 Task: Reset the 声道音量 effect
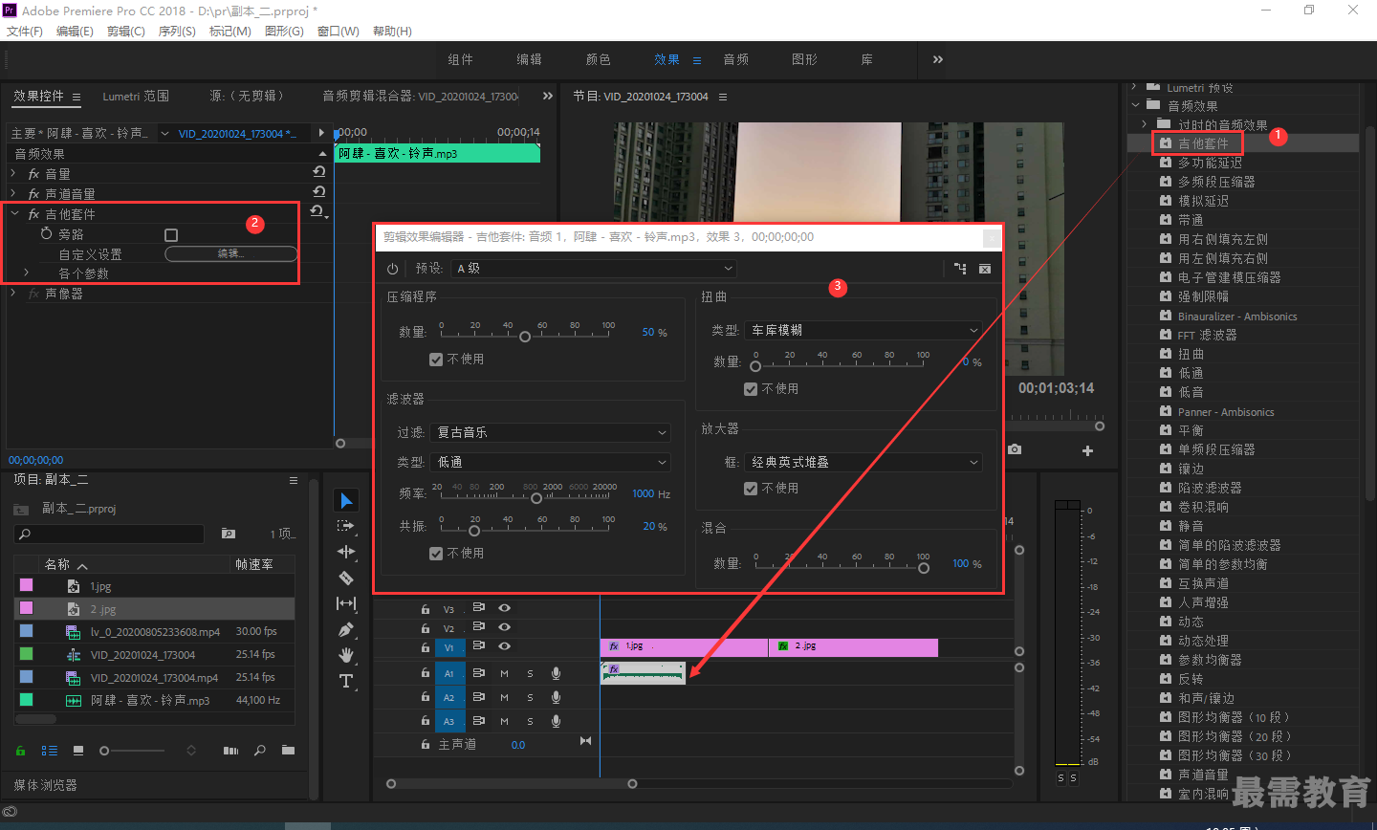point(319,192)
